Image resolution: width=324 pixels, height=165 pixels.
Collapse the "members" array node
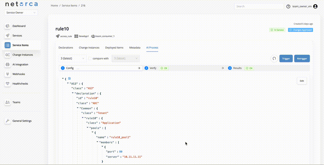tap(97, 142)
